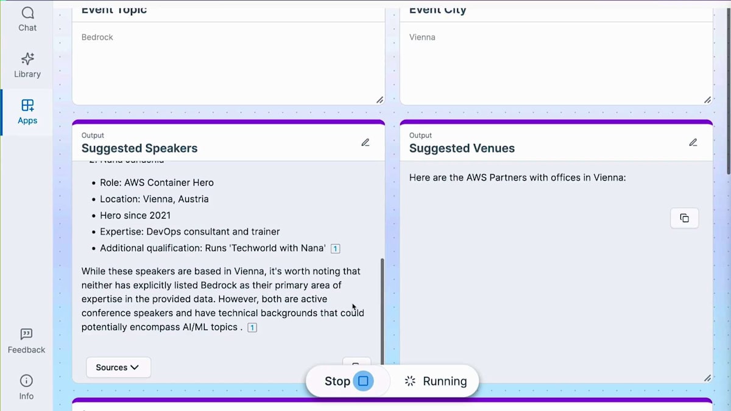Edit the Suggested Venues card title

693,142
